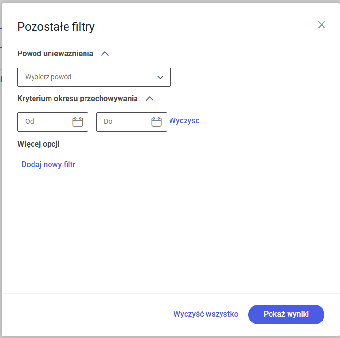Click Kryterium okresu przechowywania heading text
The height and width of the screenshot is (338, 340).
pos(78,99)
